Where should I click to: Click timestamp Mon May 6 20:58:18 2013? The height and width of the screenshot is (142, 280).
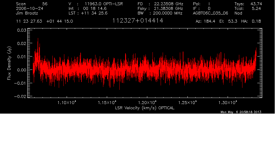click(x=241, y=112)
